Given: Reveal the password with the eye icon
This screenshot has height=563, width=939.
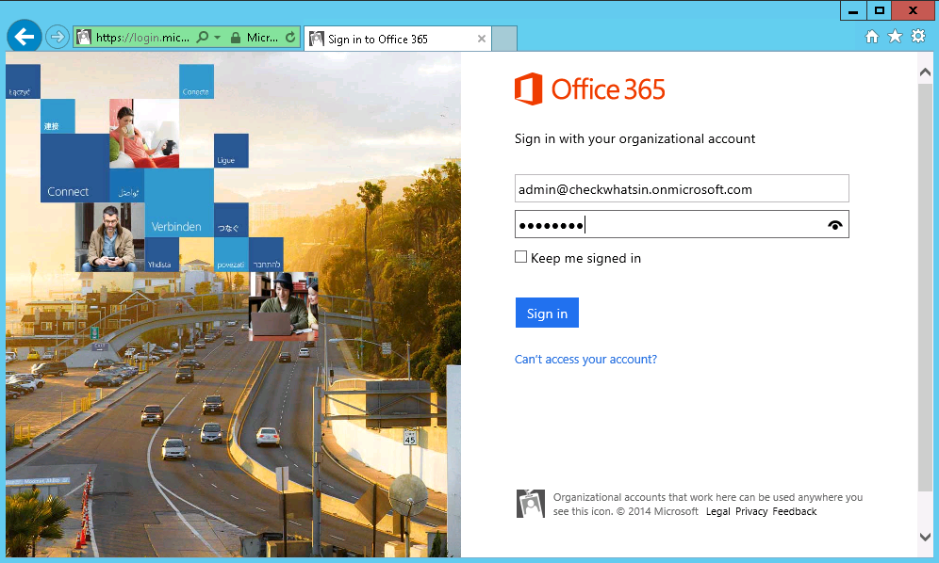Looking at the screenshot, I should tap(834, 225).
